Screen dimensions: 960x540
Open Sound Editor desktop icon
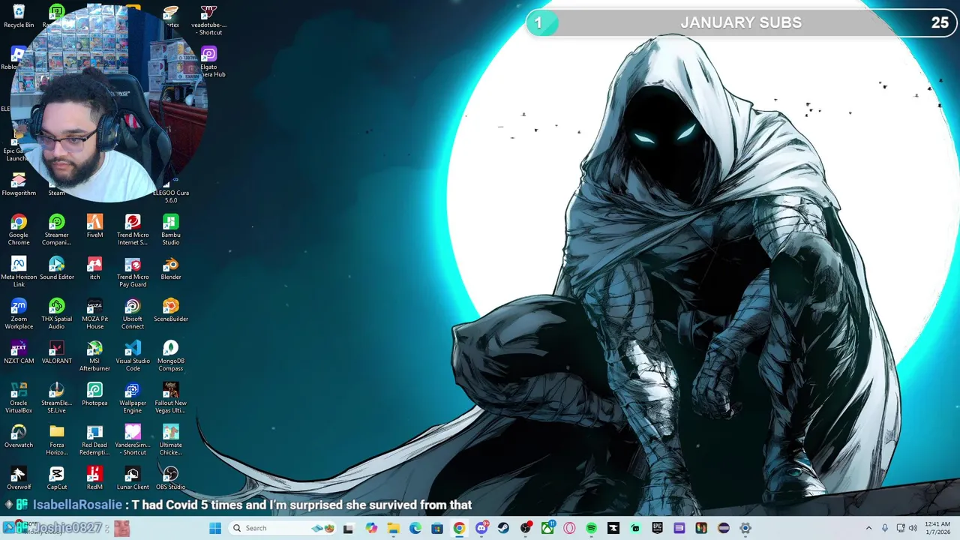56,268
